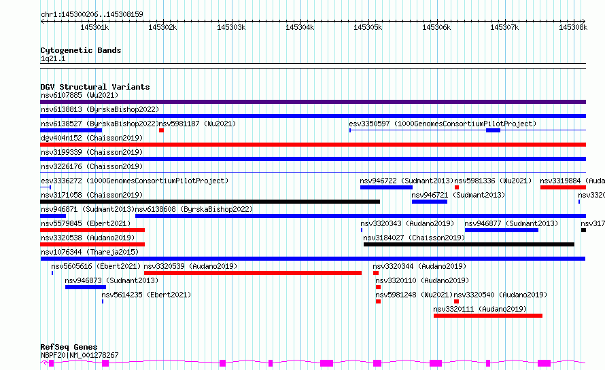Click the 145301k ruler tick label
The height and width of the screenshot is (370, 605).
94,27
